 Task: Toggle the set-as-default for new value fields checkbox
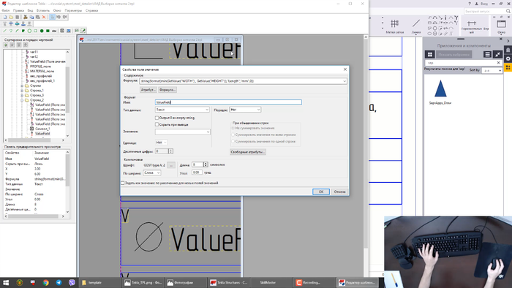[123, 183]
